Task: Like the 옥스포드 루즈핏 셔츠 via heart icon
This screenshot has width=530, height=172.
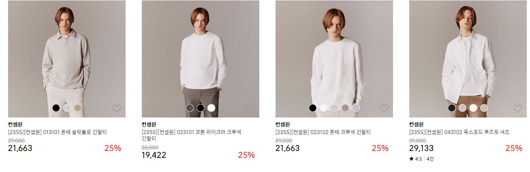Action: tap(518, 108)
